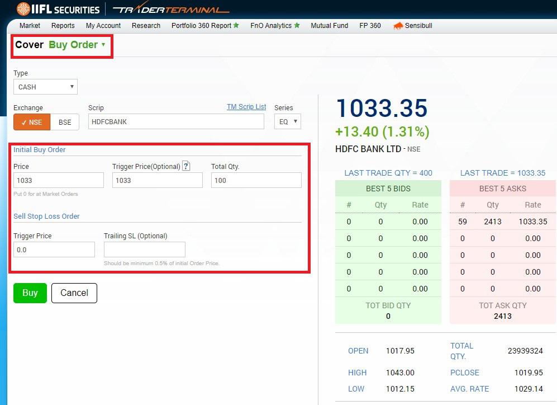Click the green star beside Portfolio 360 Report
The height and width of the screenshot is (405, 557).
point(236,26)
